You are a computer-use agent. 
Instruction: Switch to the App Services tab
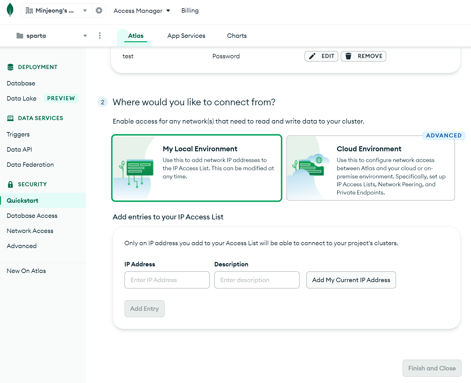pyautogui.click(x=186, y=36)
